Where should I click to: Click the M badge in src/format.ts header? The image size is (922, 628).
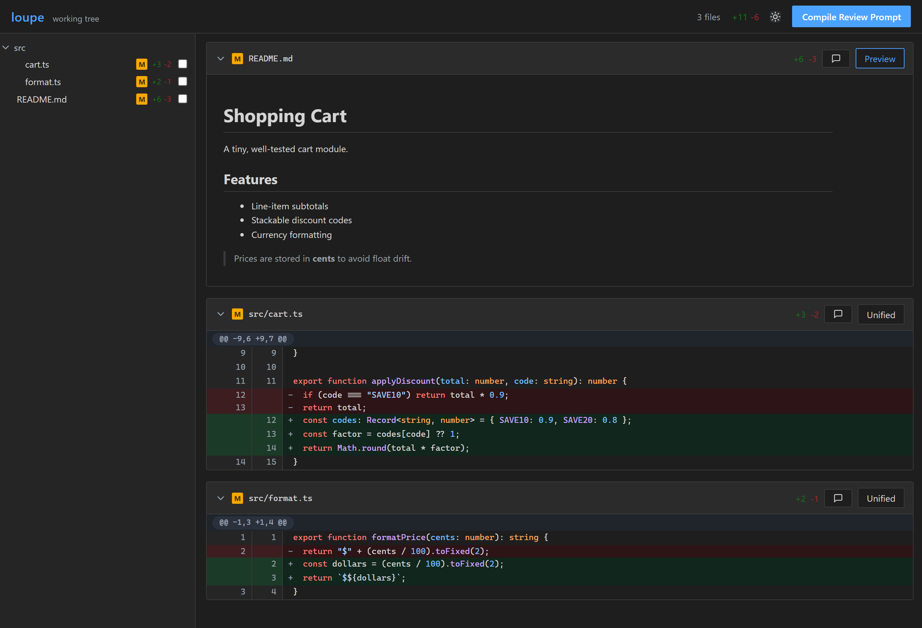[237, 498]
